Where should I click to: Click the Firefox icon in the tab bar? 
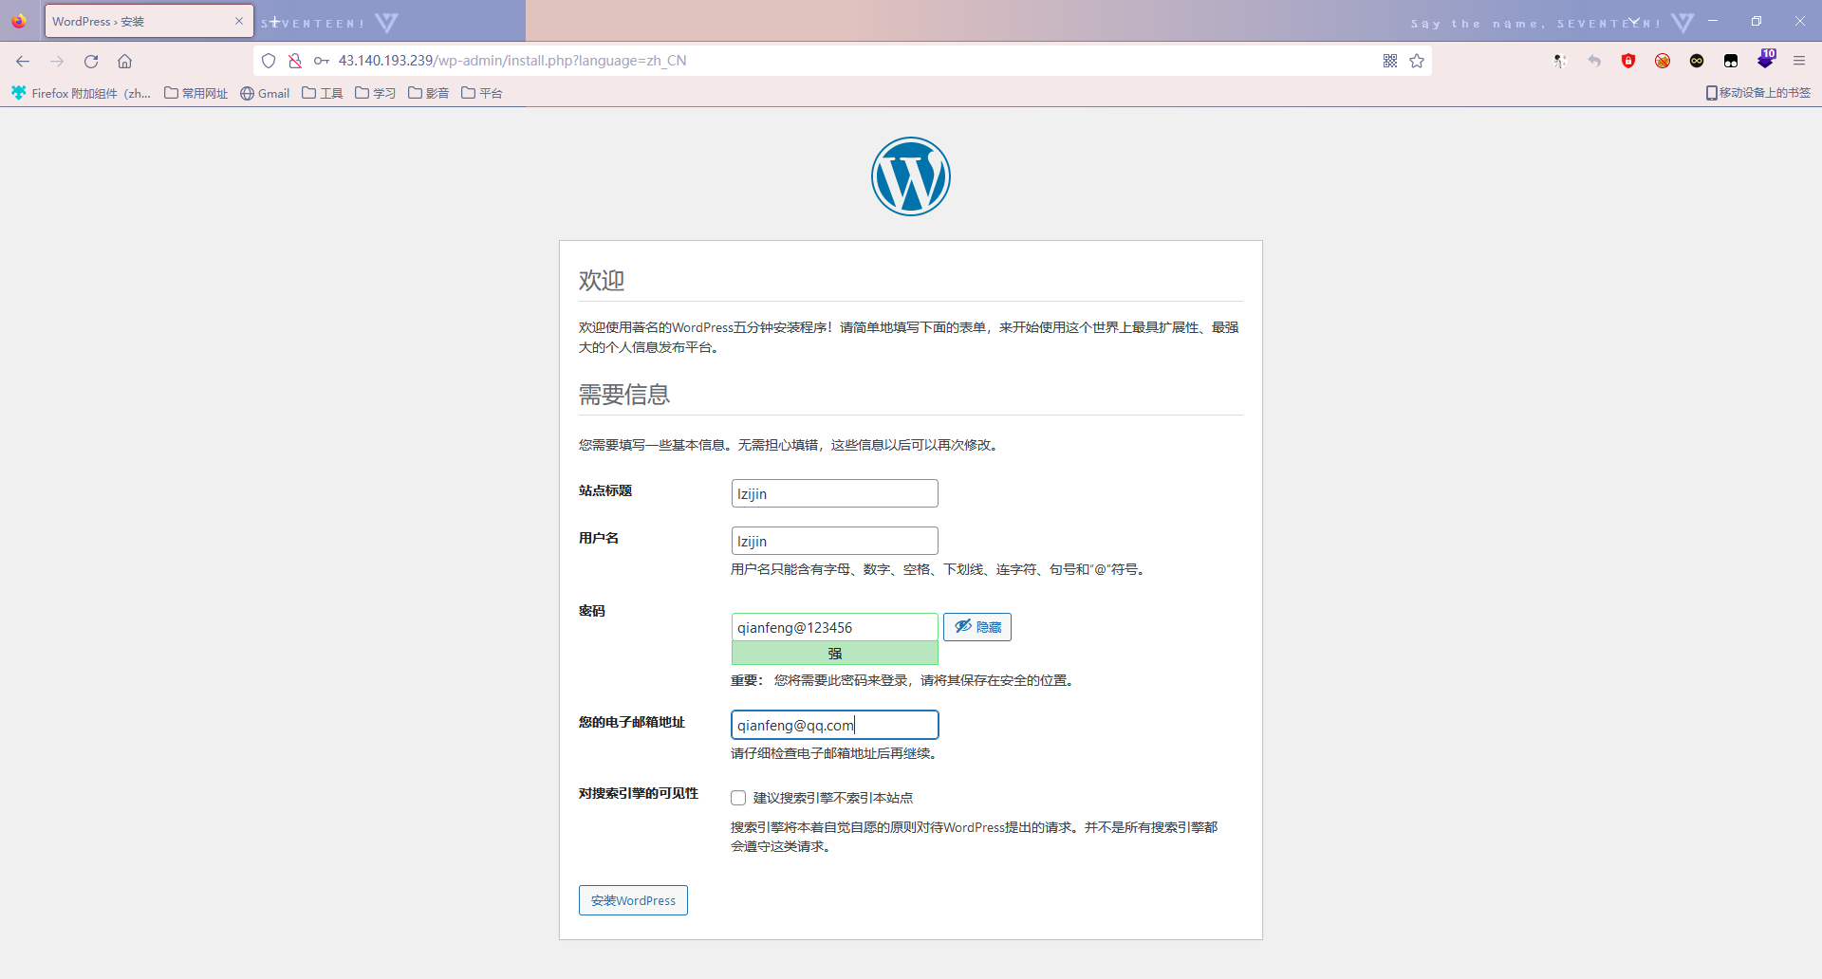pos(19,21)
